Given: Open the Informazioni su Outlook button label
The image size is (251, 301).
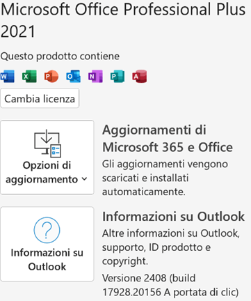Looking at the screenshot, I should pyautogui.click(x=47, y=259).
